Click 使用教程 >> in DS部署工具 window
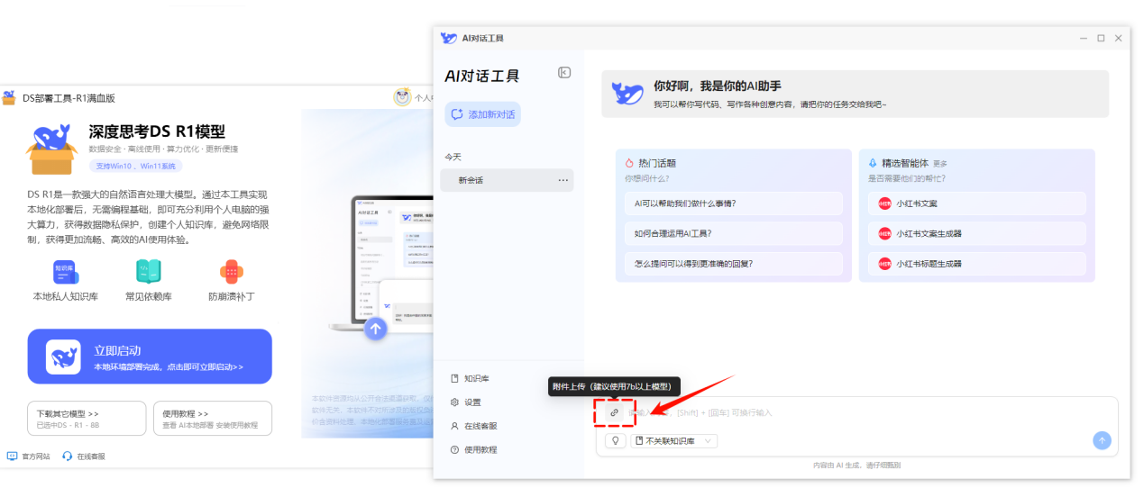This screenshot has height=488, width=1144. pos(212,418)
